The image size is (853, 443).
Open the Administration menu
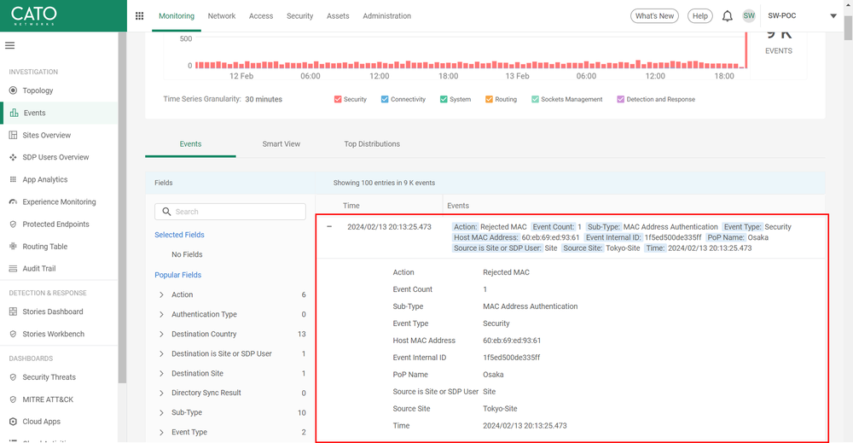tap(386, 15)
